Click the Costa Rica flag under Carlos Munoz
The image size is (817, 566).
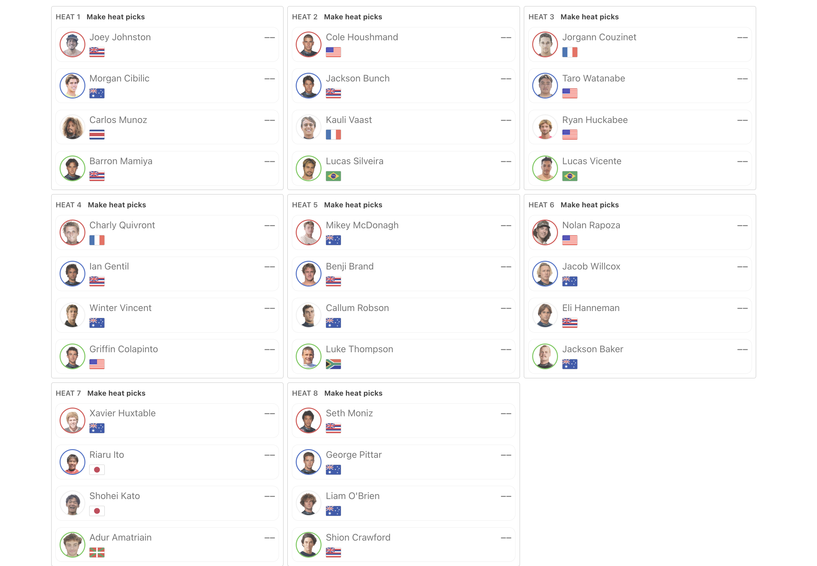[97, 135]
